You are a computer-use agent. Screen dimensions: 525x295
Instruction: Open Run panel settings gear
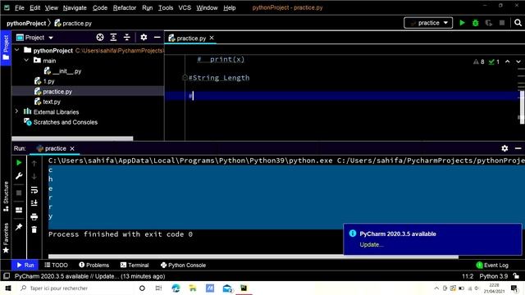(x=504, y=148)
